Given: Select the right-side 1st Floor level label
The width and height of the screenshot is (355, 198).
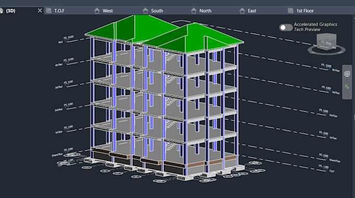Looking at the screenshot, I should (333, 138).
